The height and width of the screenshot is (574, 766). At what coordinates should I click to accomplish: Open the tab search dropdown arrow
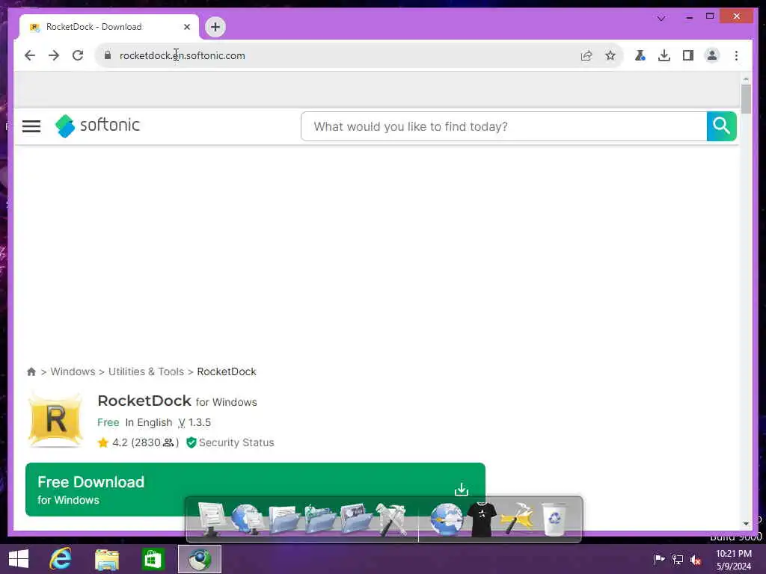point(661,18)
